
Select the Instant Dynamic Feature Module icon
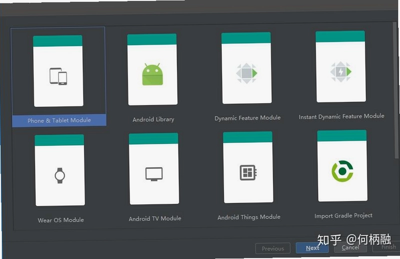[x=341, y=71]
